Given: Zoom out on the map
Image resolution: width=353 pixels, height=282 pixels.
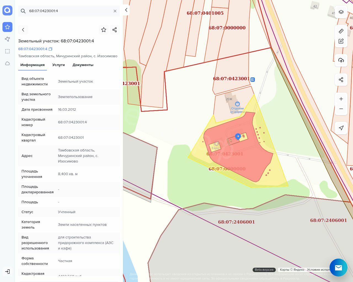Looking at the screenshot, I should [341, 109].
